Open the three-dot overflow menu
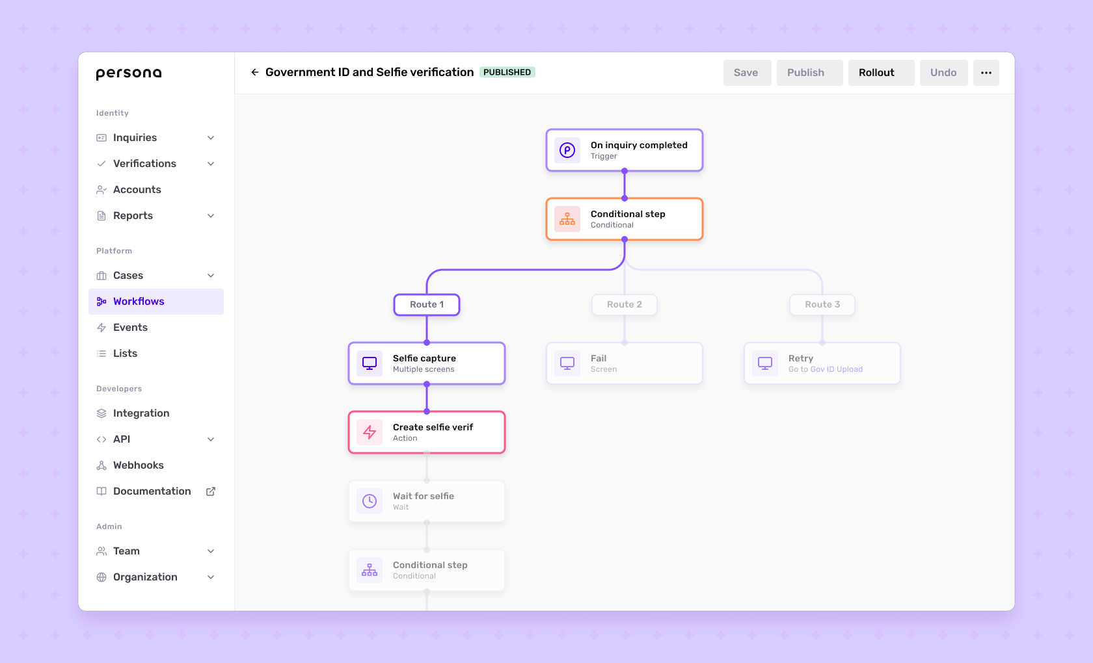 986,73
